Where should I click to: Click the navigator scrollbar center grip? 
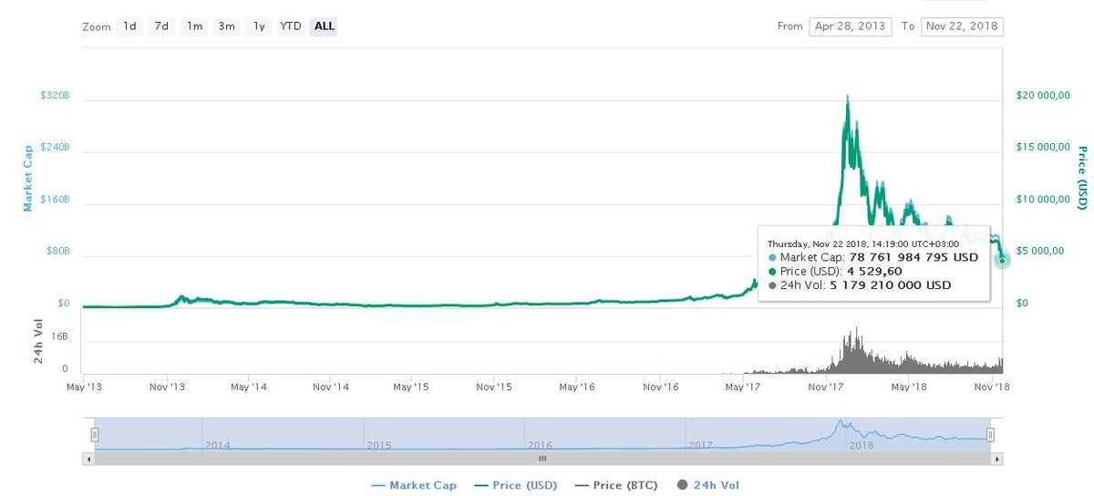click(542, 459)
